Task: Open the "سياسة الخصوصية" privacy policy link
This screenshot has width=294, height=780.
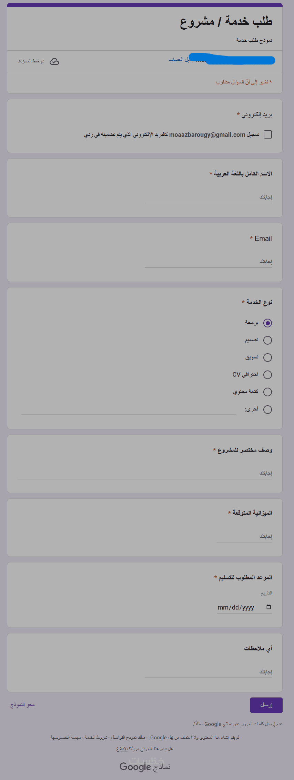Action: 65,737
